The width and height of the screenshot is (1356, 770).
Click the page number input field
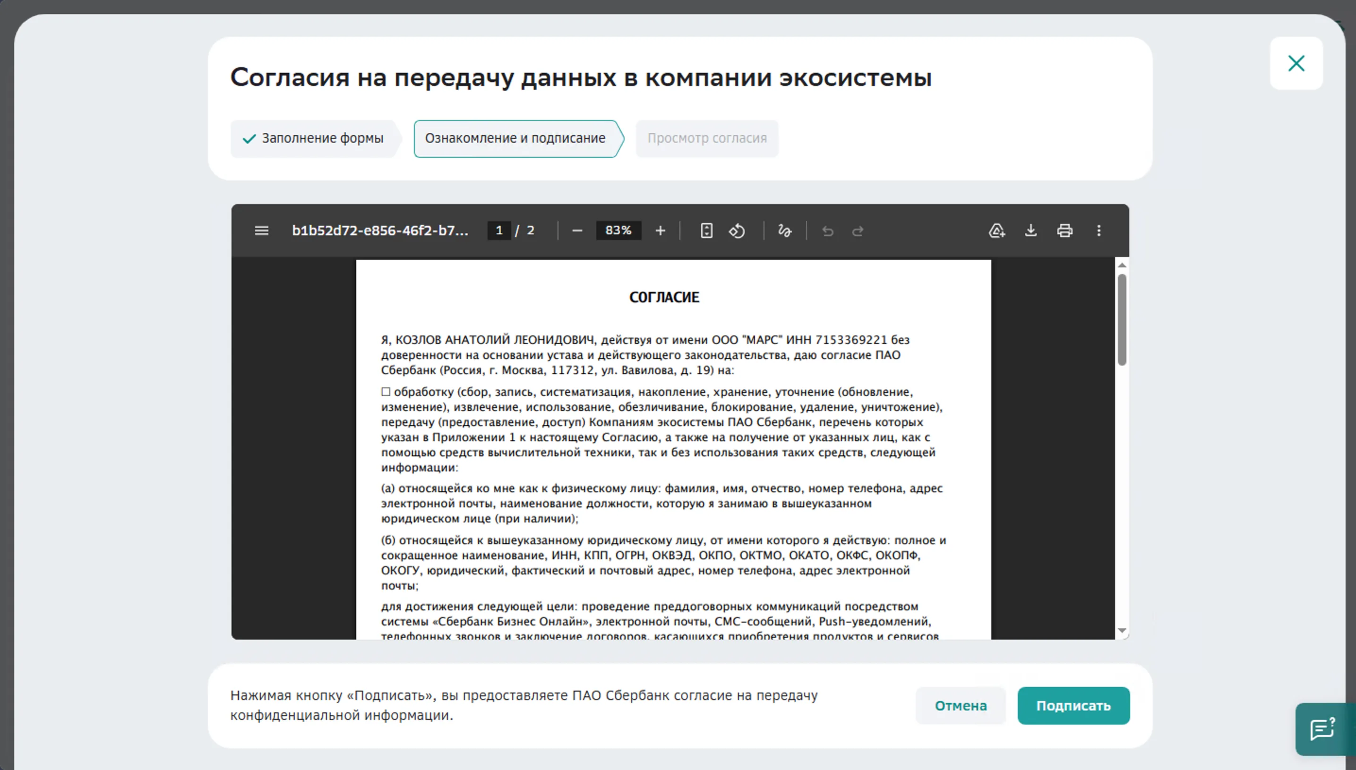[x=499, y=231]
